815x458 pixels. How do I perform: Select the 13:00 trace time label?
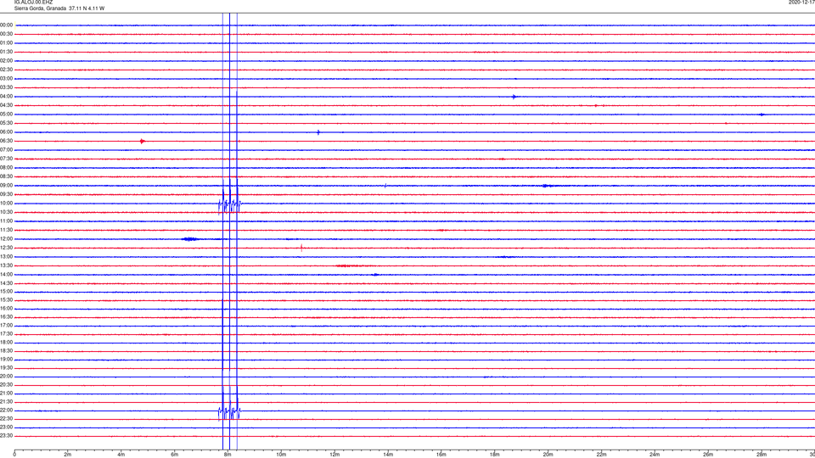(6, 256)
